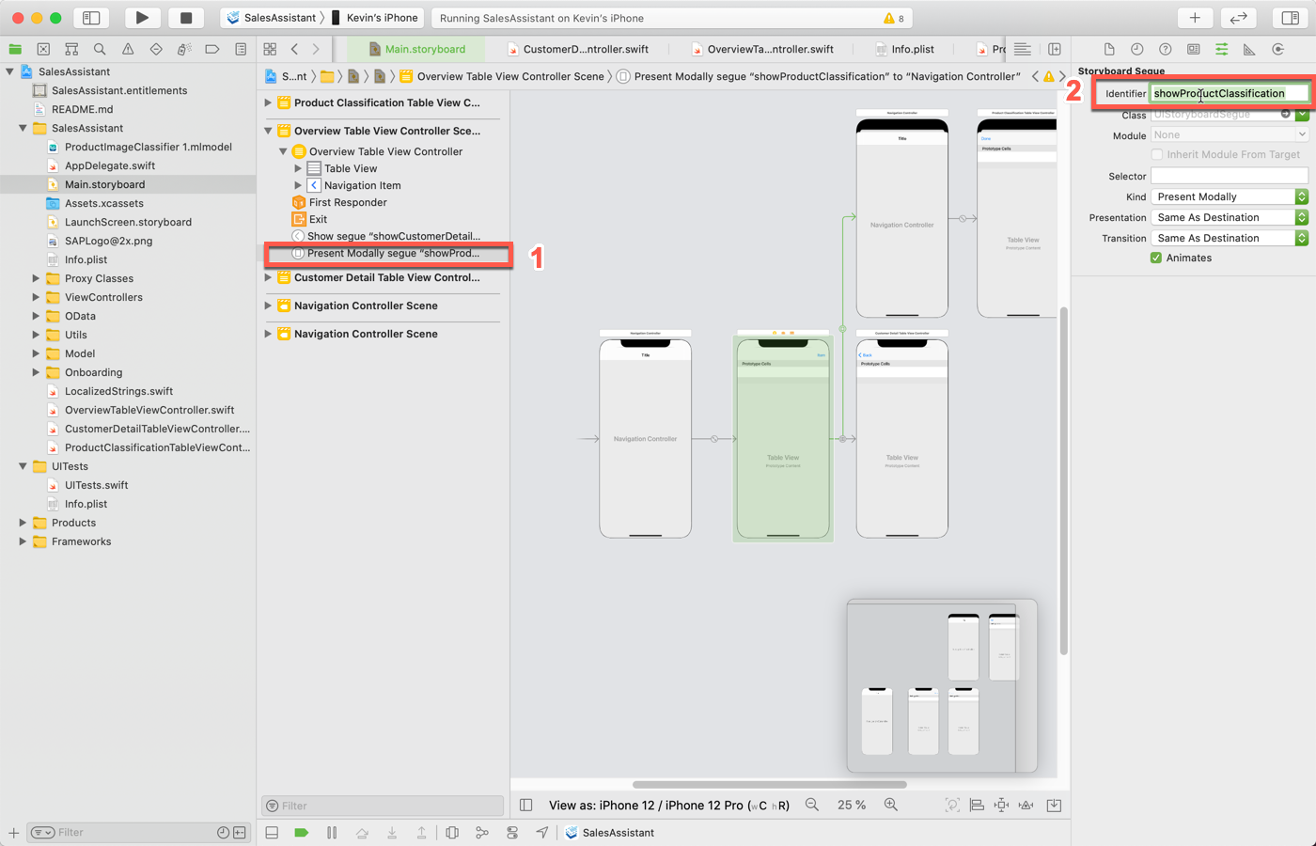Image resolution: width=1316 pixels, height=846 pixels.
Task: Zoom out the storyboard canvas
Action: coord(812,805)
